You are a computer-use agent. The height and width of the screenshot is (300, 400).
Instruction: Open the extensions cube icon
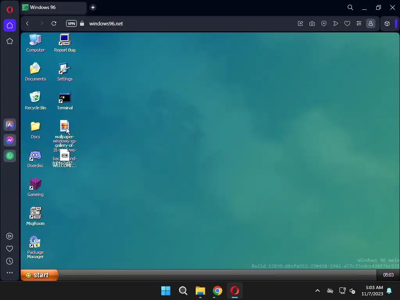pos(387,23)
